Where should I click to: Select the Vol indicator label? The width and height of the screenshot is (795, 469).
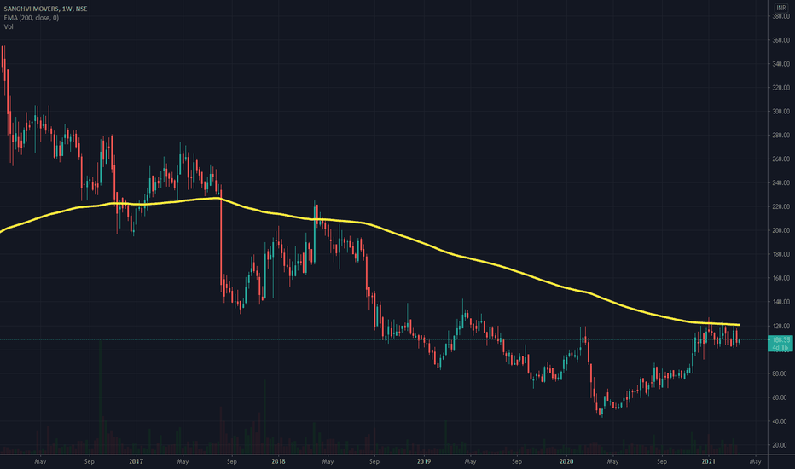tap(9, 27)
